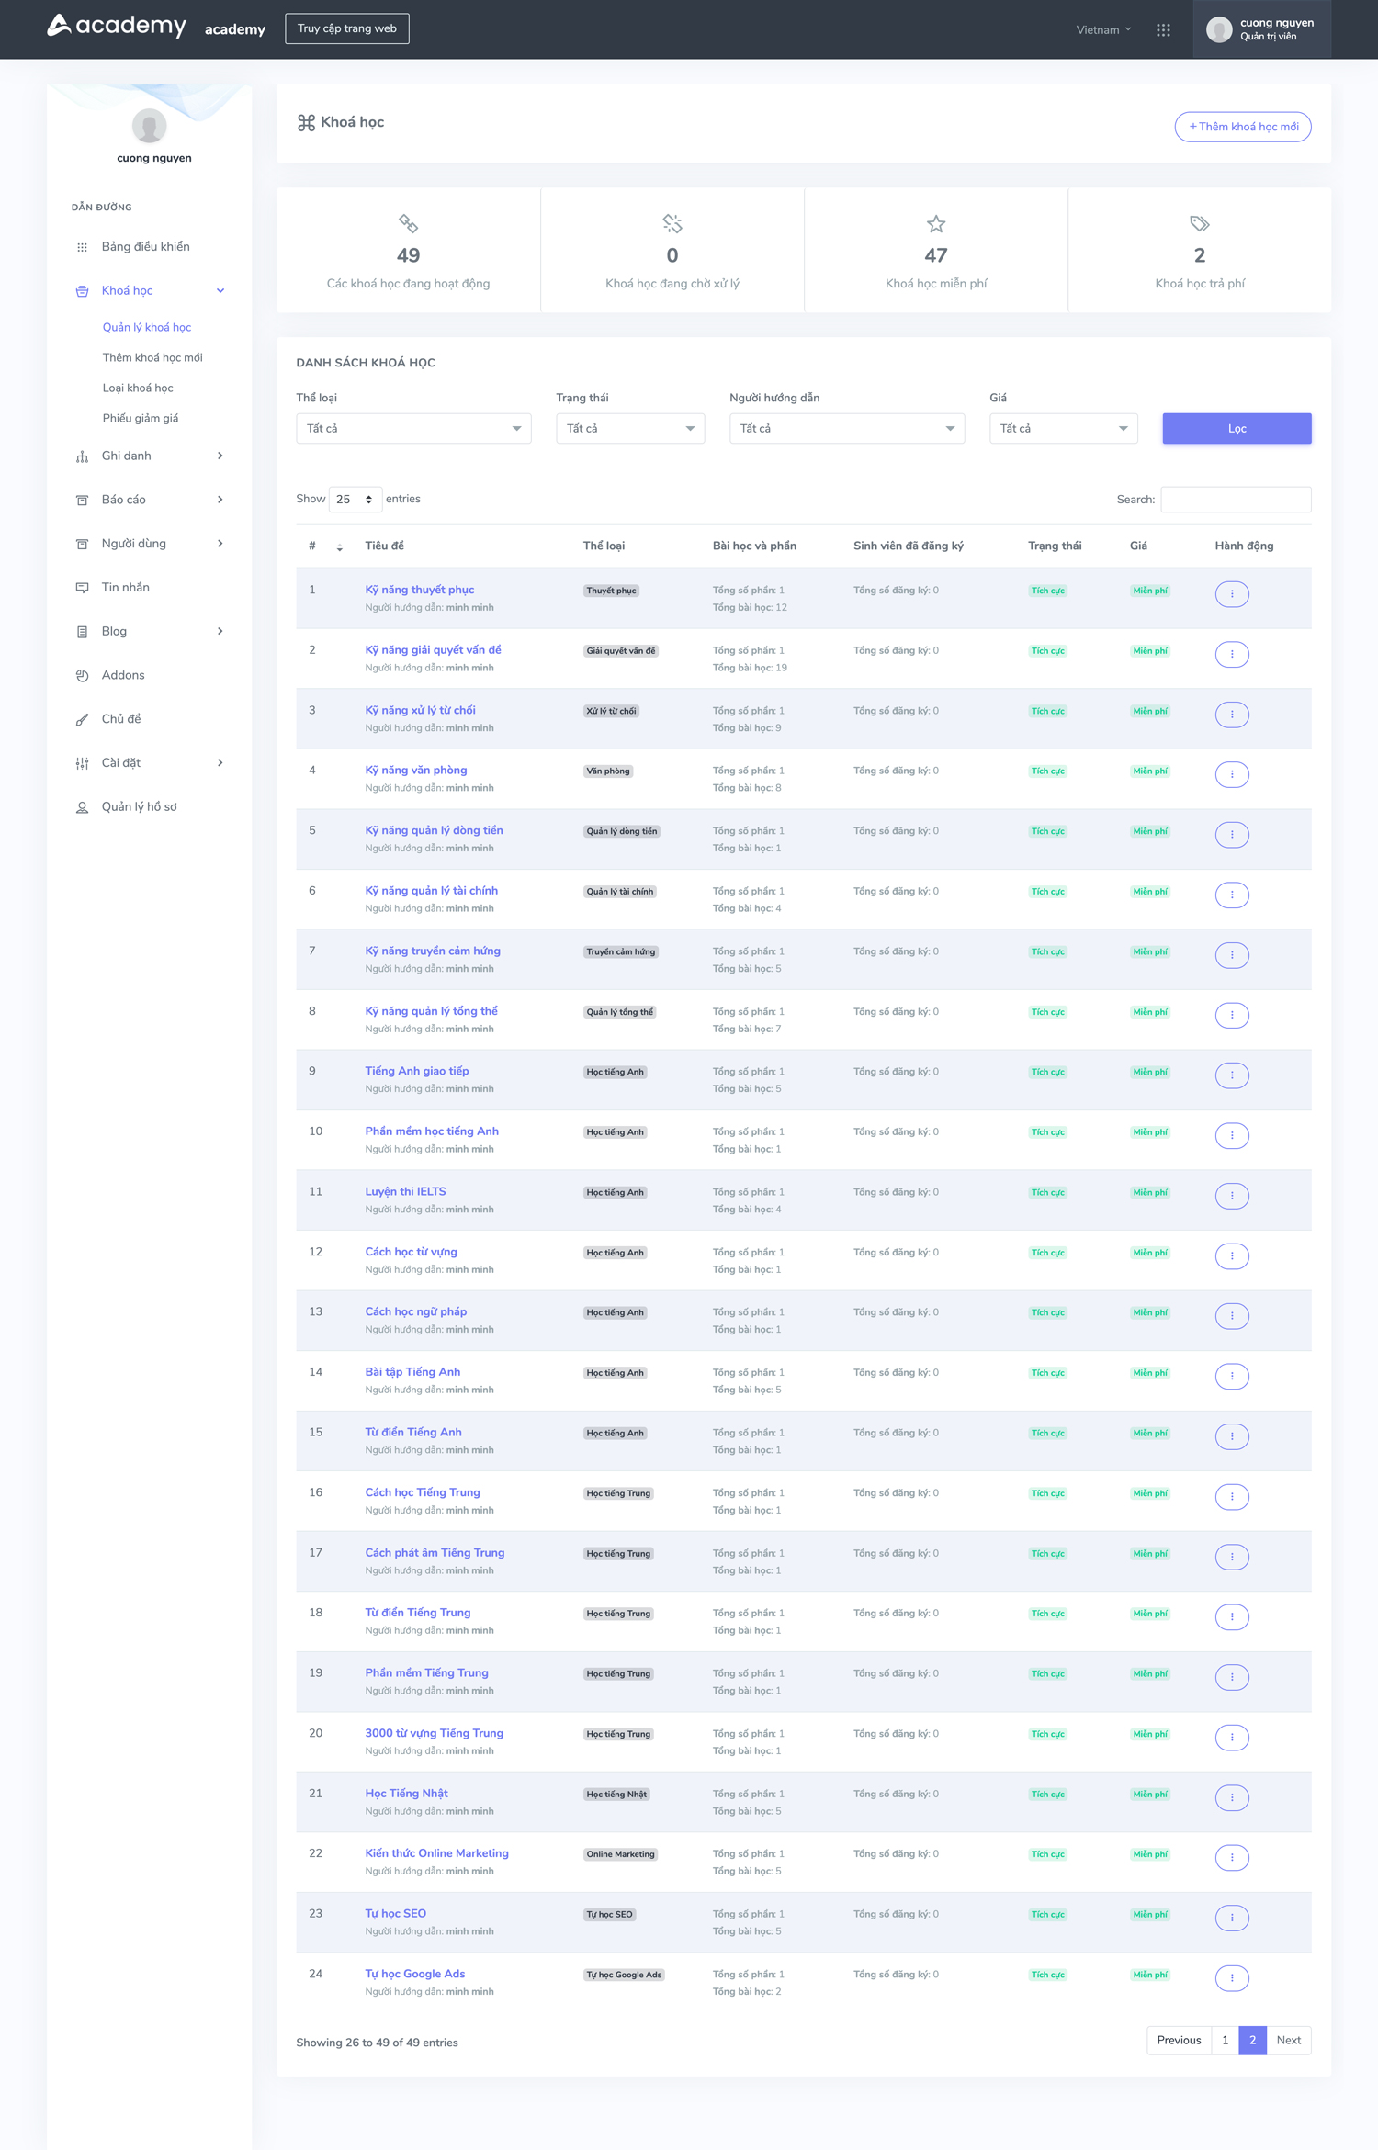This screenshot has height=2150, width=1378.
Task: Click the Chủ đề brush icon
Action: coord(82,720)
